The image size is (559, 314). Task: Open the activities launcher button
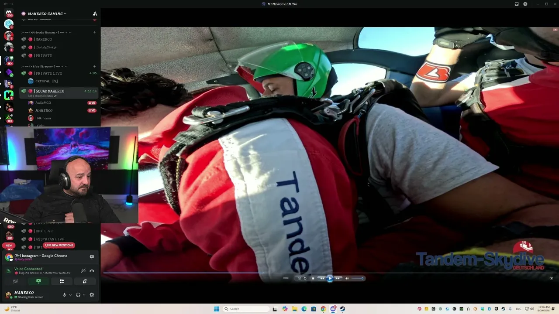(x=62, y=281)
